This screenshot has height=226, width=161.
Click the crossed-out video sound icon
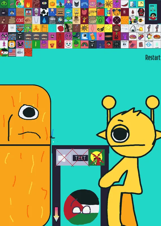[x=64, y=158]
